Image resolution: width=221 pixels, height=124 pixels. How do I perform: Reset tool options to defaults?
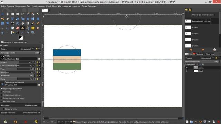pyautogui.click(x=36, y=122)
